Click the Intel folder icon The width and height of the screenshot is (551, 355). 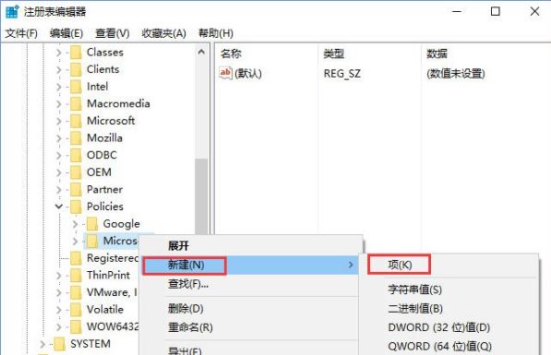click(76, 87)
